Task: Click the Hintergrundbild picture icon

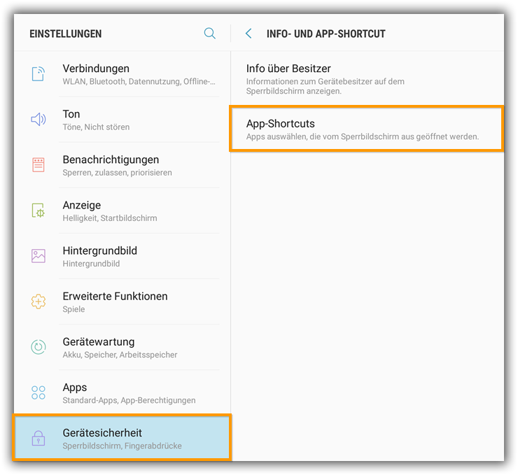Action: tap(38, 256)
